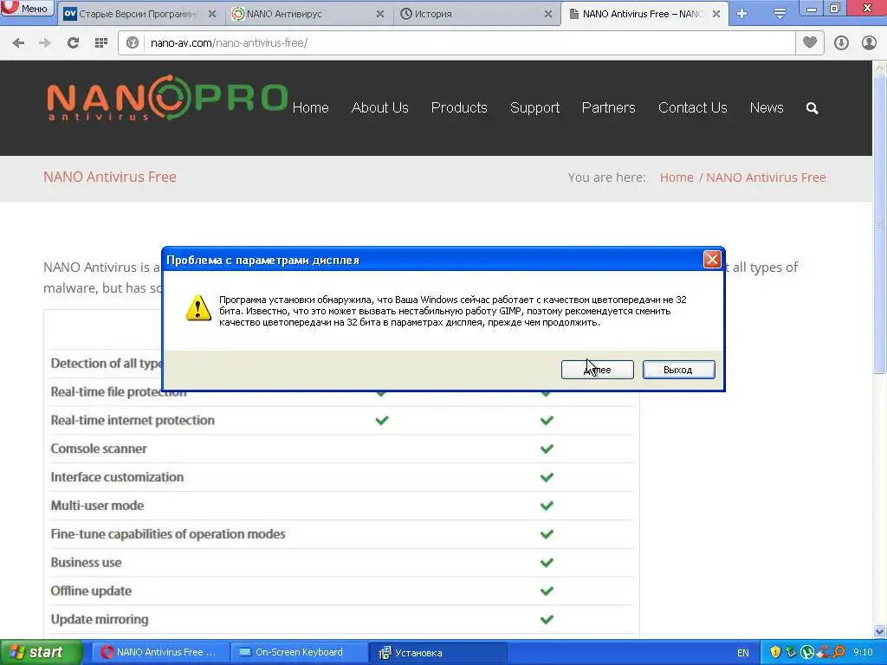Follow the Home breadcrumb link

(677, 178)
